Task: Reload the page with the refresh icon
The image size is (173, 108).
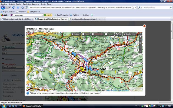Action: coord(13,8)
